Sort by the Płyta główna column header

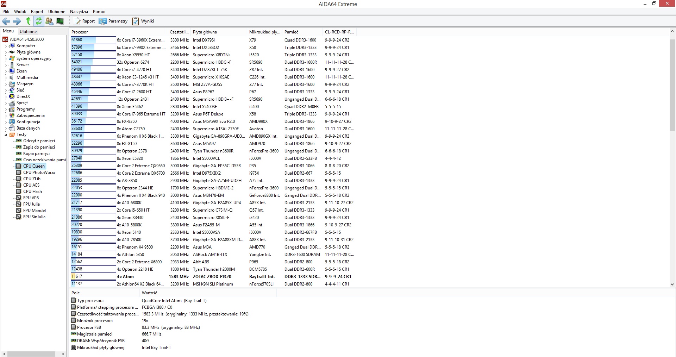[x=219, y=32]
